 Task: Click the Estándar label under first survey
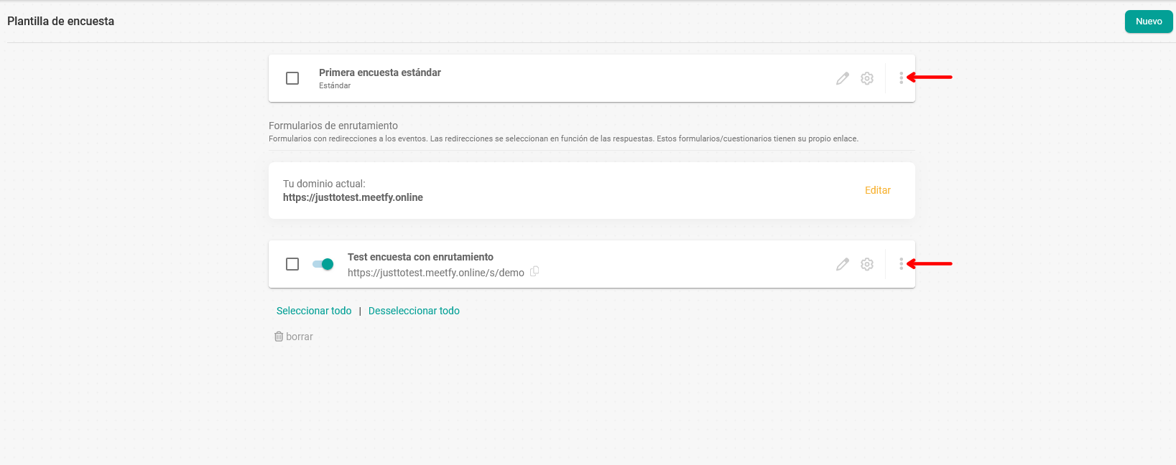335,85
